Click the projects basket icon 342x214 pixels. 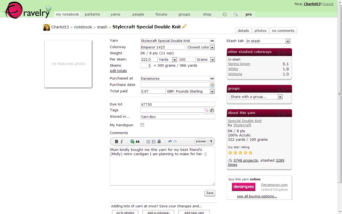click(x=230, y=160)
